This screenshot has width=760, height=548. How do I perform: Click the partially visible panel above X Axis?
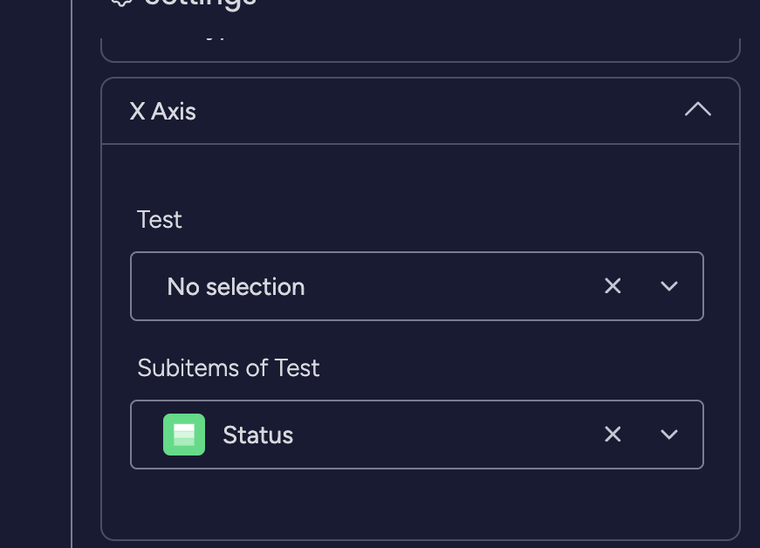coord(421,48)
